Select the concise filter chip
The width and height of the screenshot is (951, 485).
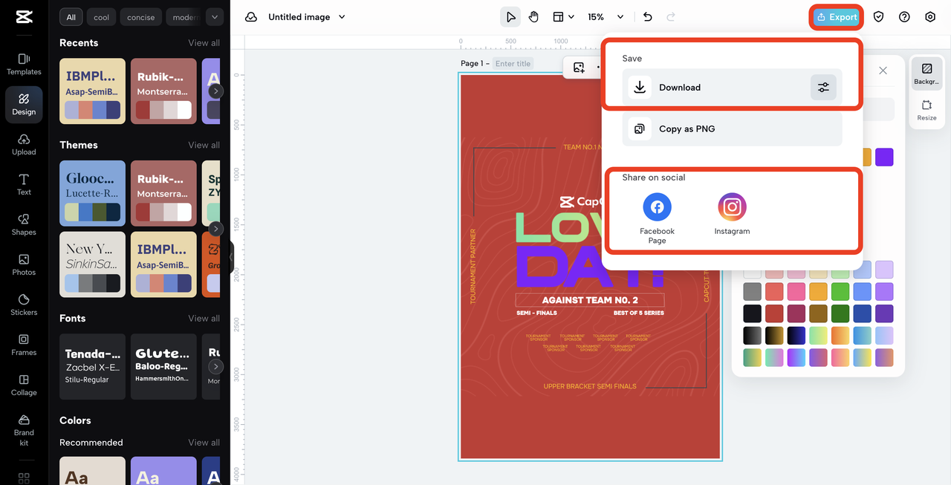141,17
